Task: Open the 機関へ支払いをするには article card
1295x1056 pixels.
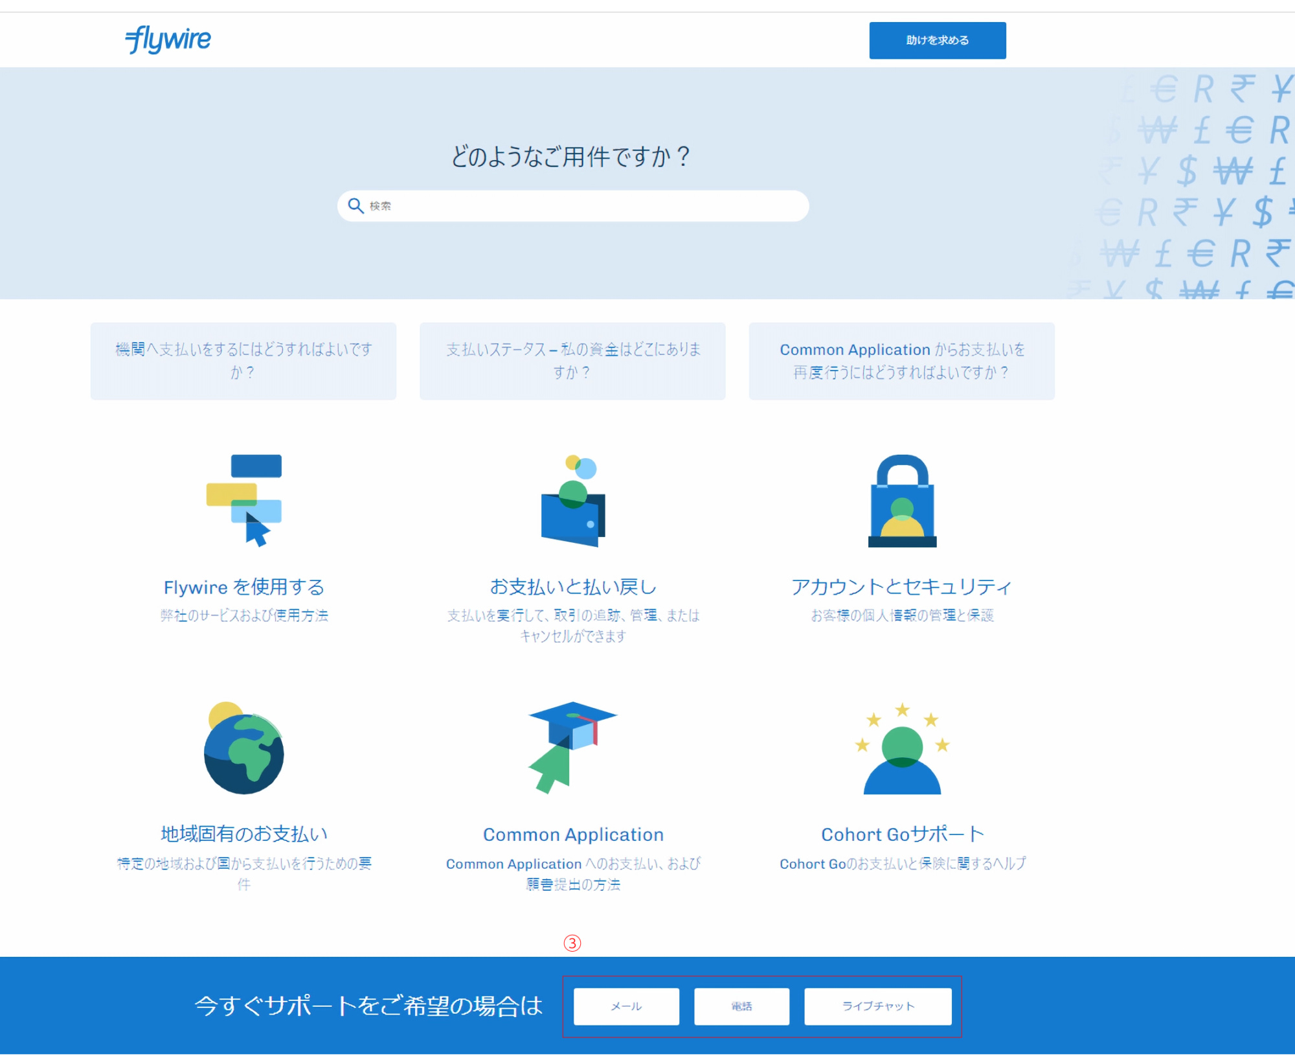Action: pos(243,361)
